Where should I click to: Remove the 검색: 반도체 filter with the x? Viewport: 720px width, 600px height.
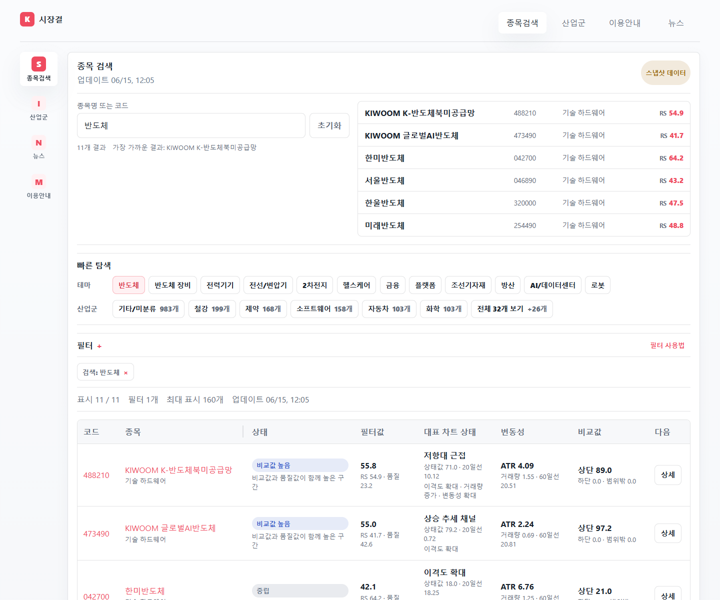coord(125,372)
